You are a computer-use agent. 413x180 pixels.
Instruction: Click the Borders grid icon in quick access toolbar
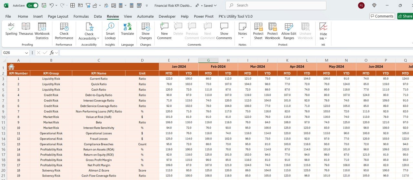(x=73, y=5)
